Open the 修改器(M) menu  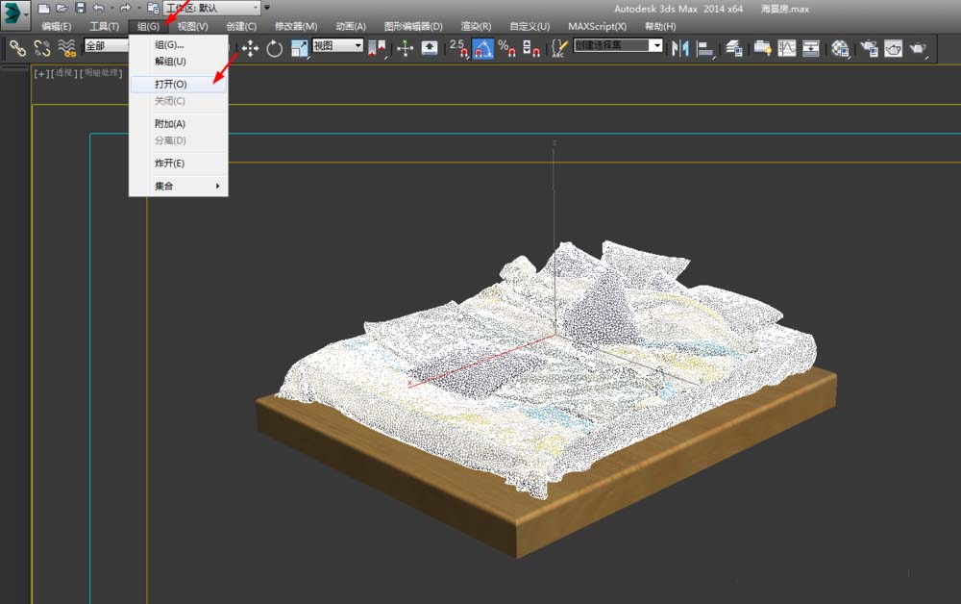[295, 26]
